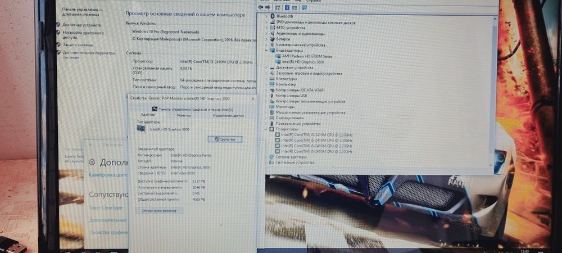Viewport: 562px width, 253px height.
Task: Click adapter card icon in properties dialog
Action: (141, 128)
